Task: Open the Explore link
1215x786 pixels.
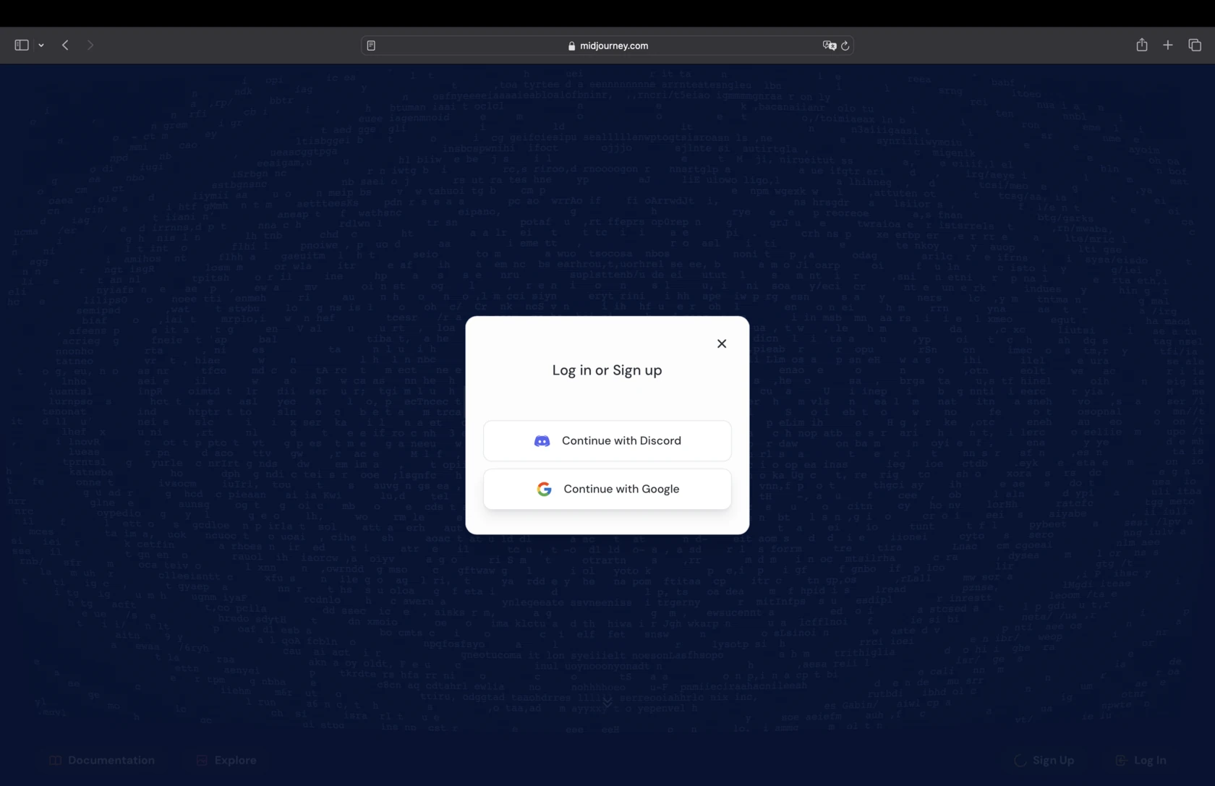Action: 226,760
